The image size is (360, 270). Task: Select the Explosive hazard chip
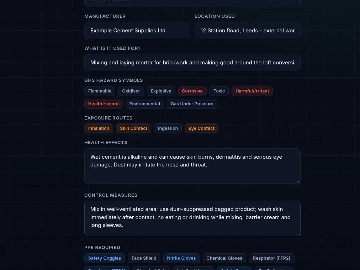click(x=161, y=91)
